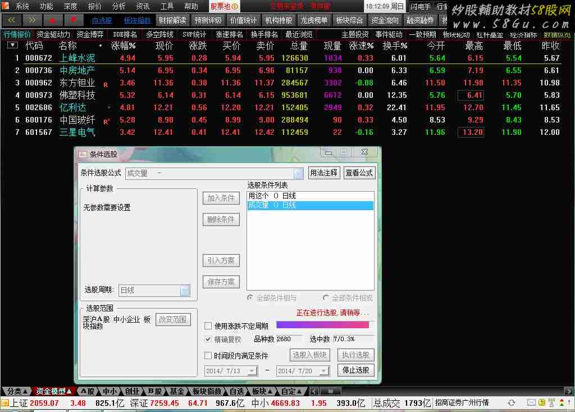Select 全部条件相或 radio button

pyautogui.click(x=326, y=297)
